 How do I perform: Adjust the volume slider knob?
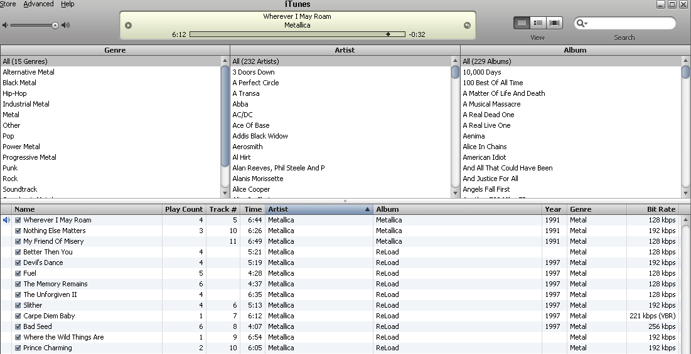tap(55, 26)
